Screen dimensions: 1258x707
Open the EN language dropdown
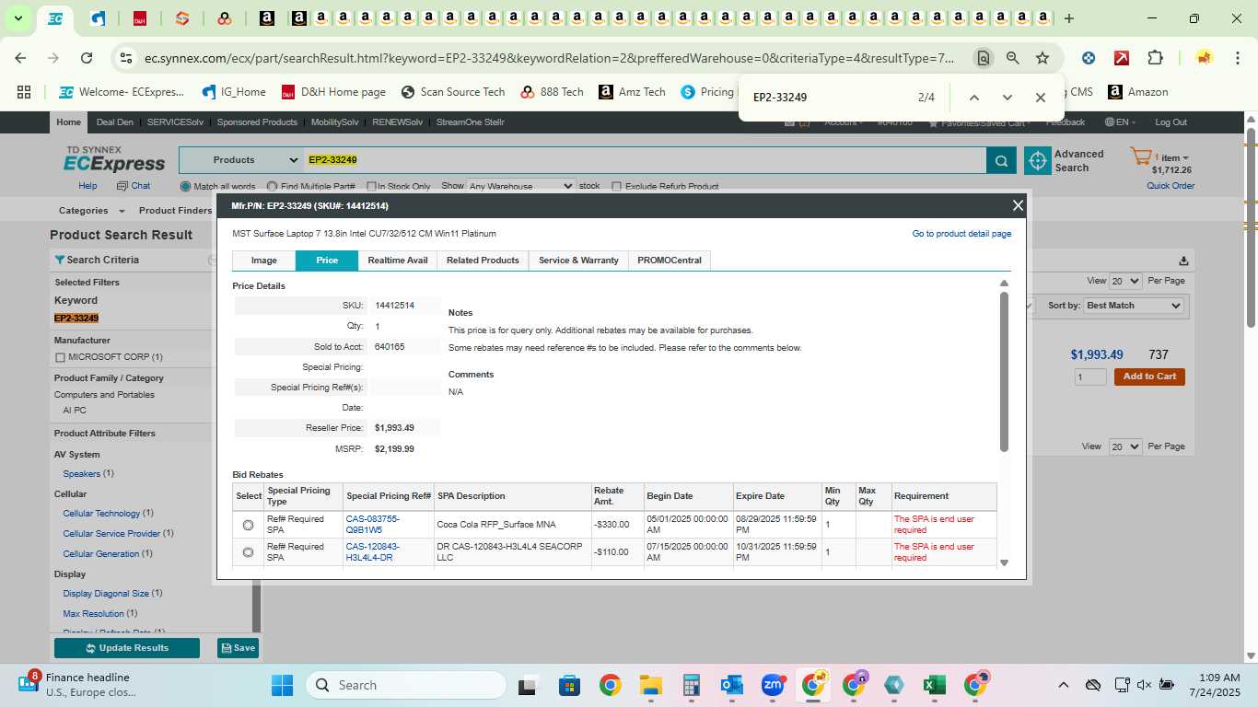[x=1121, y=122]
